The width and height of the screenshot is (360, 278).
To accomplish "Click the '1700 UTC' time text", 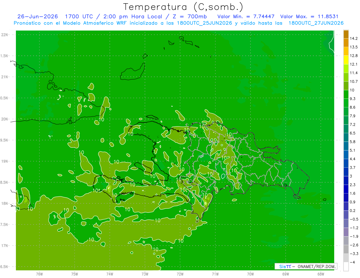I will pyautogui.click(x=79, y=16).
